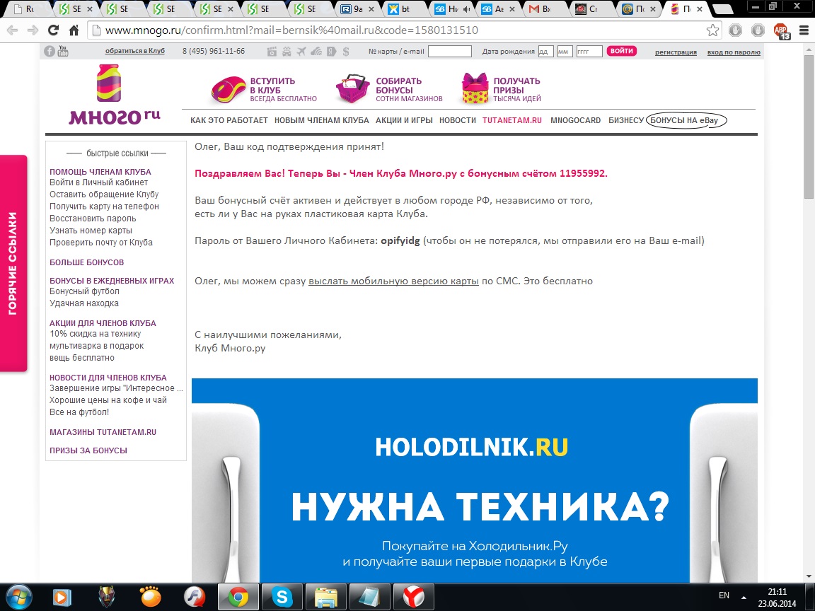
Task: Open the Chrome hamburger menu
Action: tap(804, 30)
